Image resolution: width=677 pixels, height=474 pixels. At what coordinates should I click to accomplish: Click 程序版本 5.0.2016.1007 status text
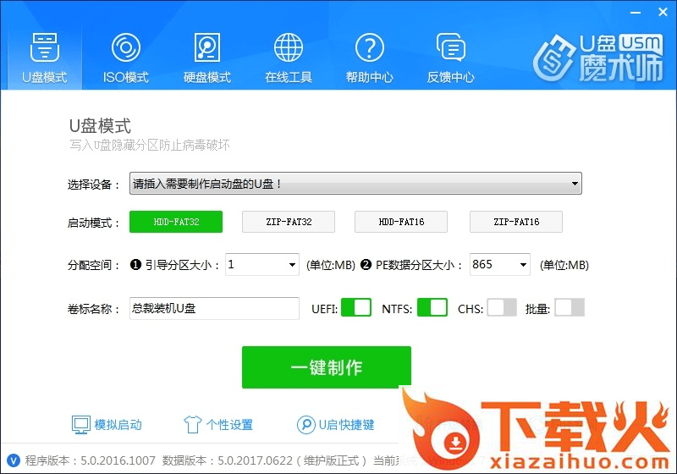coord(91,460)
